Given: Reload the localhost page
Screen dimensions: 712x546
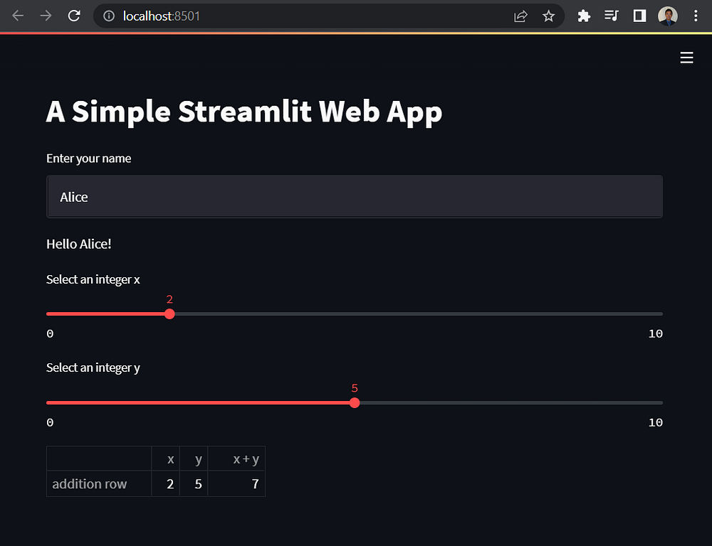Looking at the screenshot, I should 74,16.
